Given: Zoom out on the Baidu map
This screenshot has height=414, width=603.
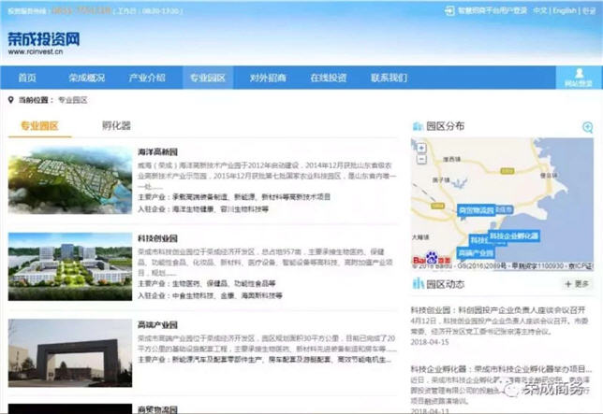Looking at the screenshot, I should pyautogui.click(x=422, y=159).
